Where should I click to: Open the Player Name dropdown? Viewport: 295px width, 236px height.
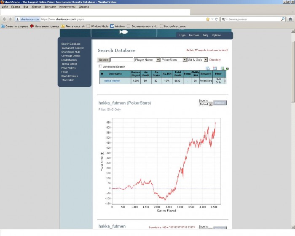point(147,60)
